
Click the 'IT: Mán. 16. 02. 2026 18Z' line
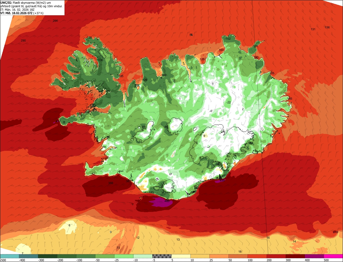(x=18, y=9)
